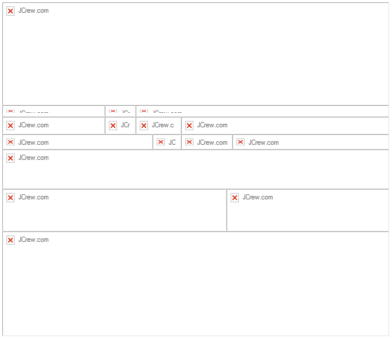Click the truncated 'JCr' link text
The height and width of the screenshot is (339, 392).
click(x=125, y=125)
